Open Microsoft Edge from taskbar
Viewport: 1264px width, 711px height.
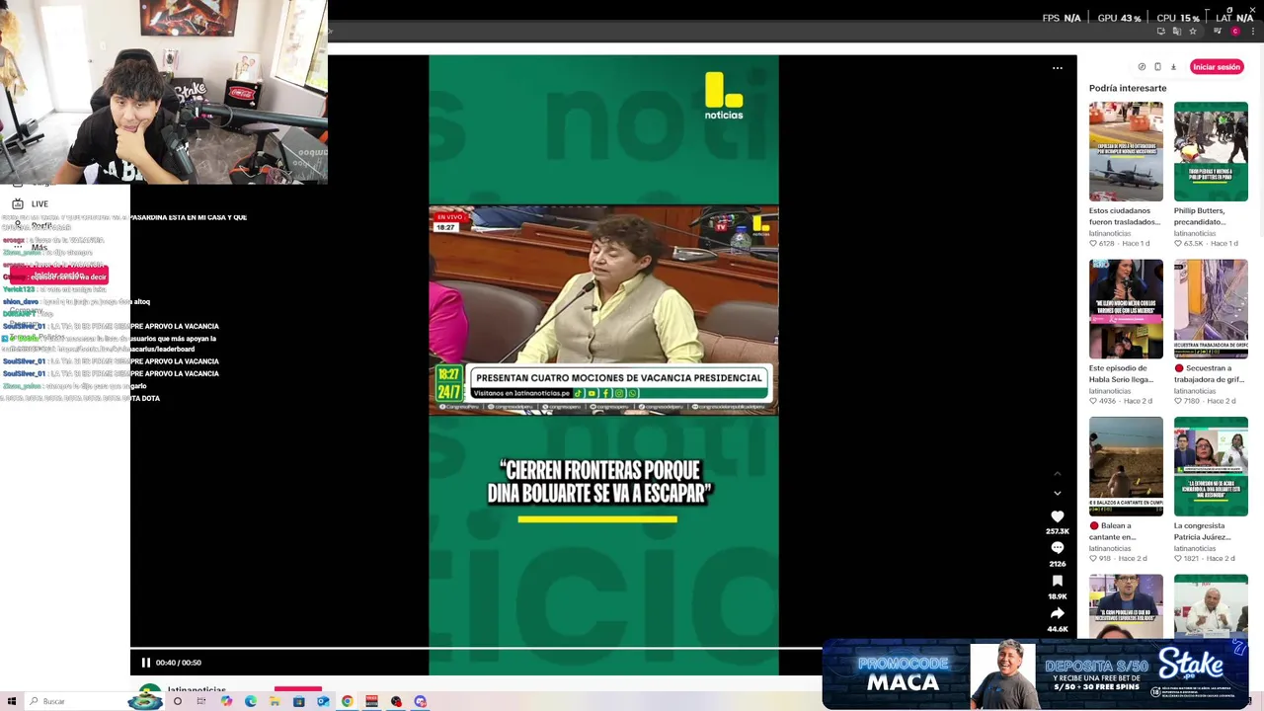(251, 701)
